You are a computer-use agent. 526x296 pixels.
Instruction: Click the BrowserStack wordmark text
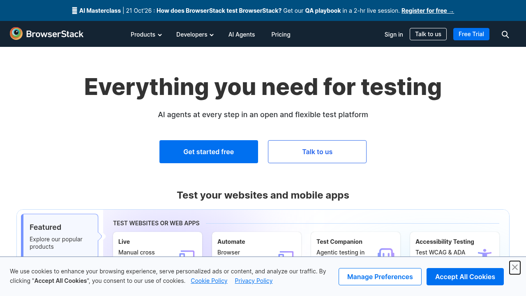point(55,34)
